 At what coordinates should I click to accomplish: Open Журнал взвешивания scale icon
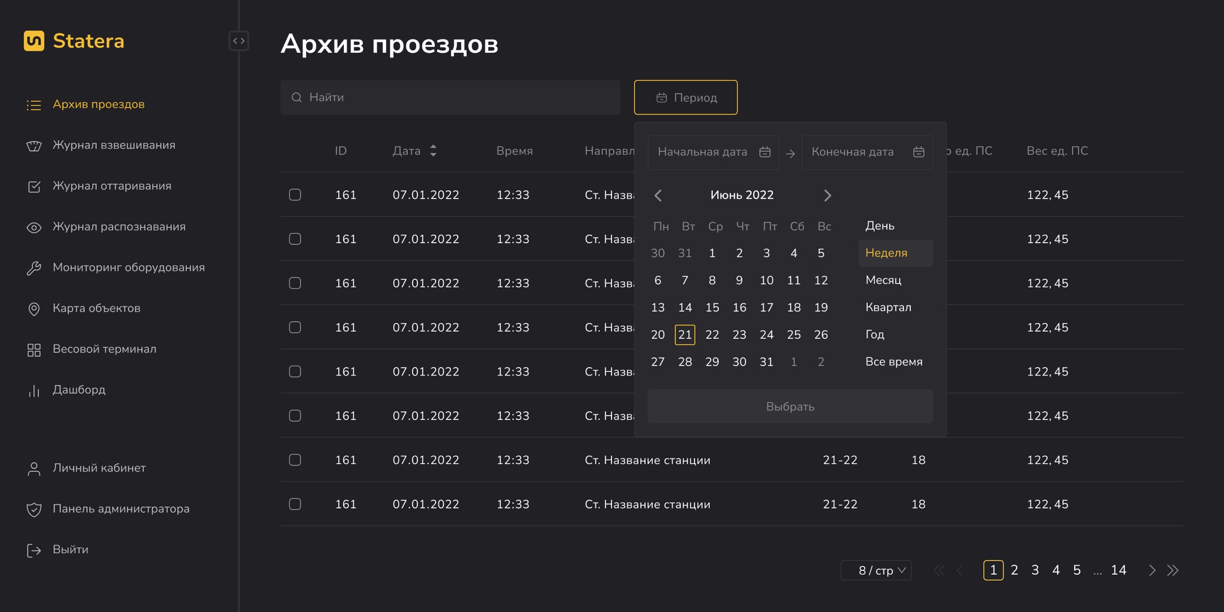(x=34, y=146)
